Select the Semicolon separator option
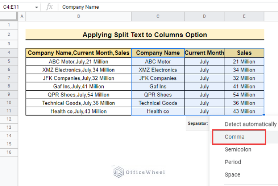Screen dimensions: 278x186 click(238, 149)
